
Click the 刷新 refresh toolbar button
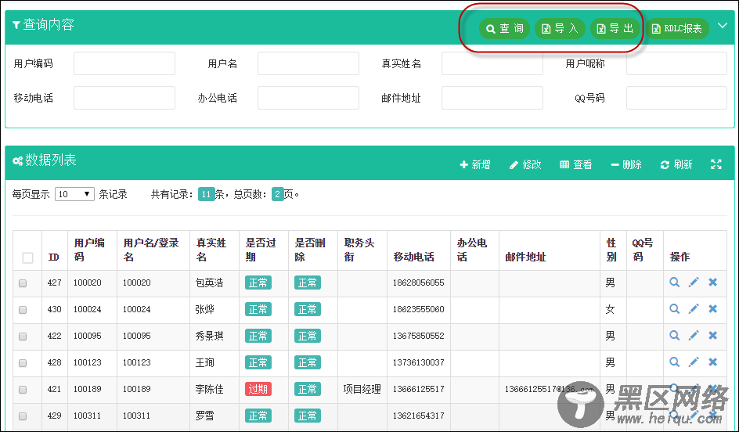click(676, 164)
